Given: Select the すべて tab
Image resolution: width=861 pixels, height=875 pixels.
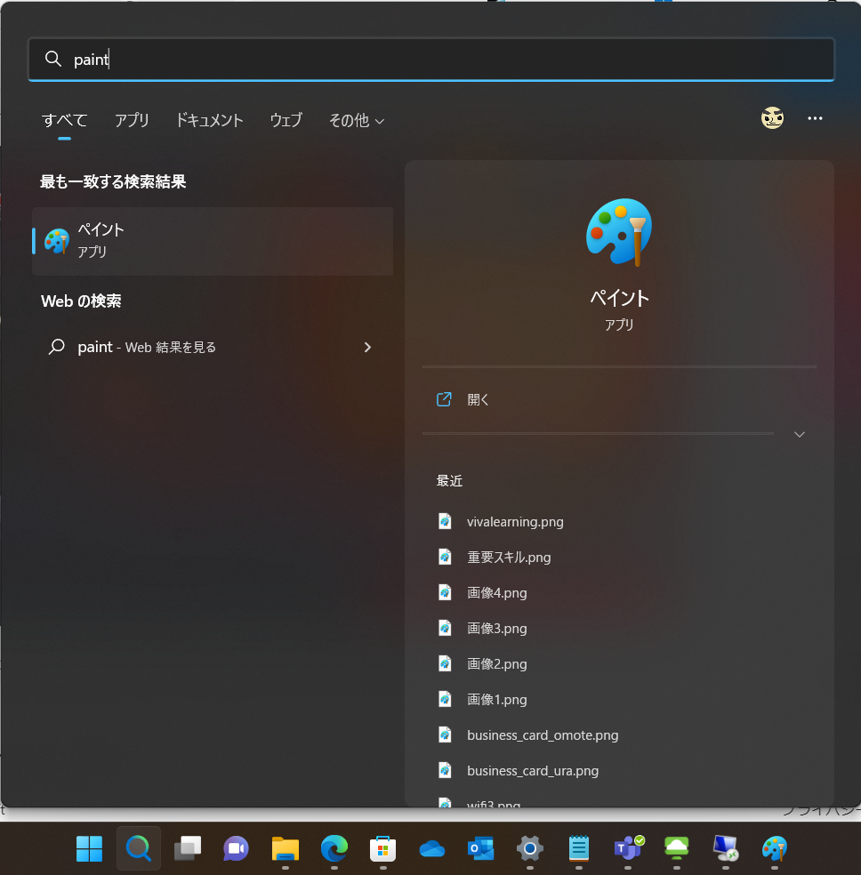Looking at the screenshot, I should [65, 120].
